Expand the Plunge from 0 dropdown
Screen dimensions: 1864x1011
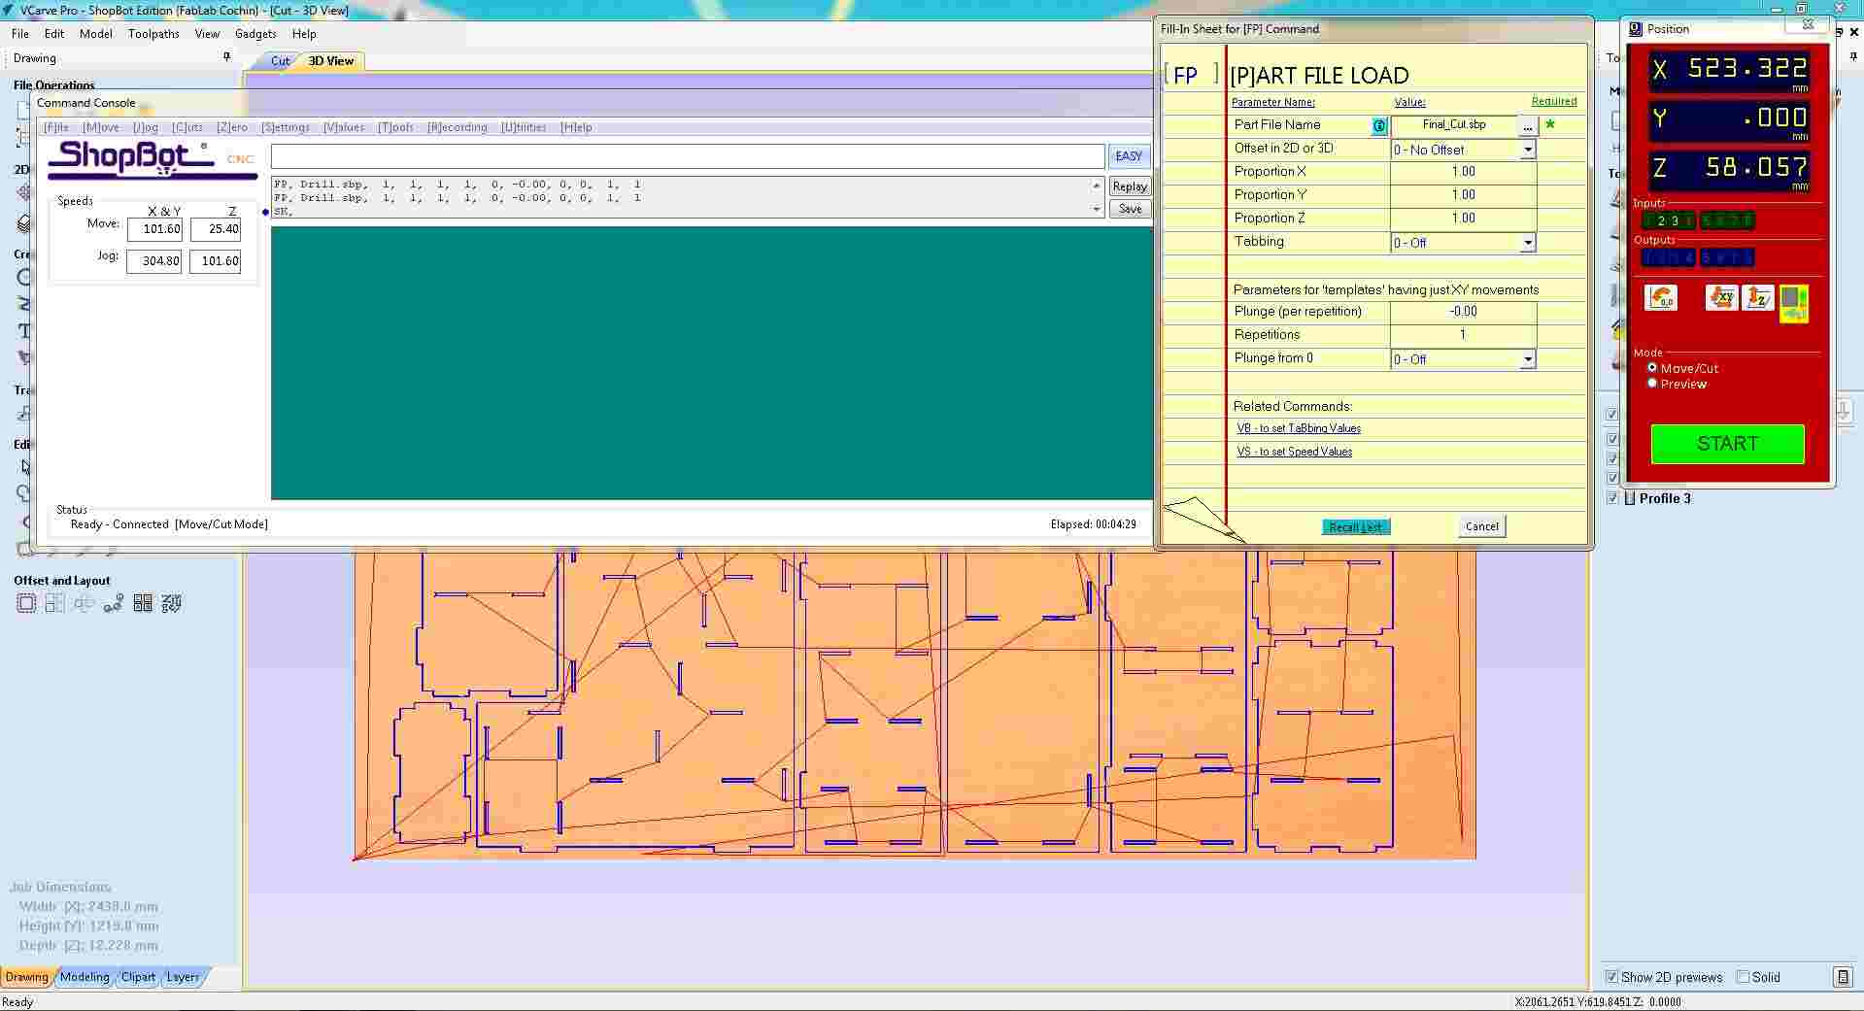tap(1528, 358)
